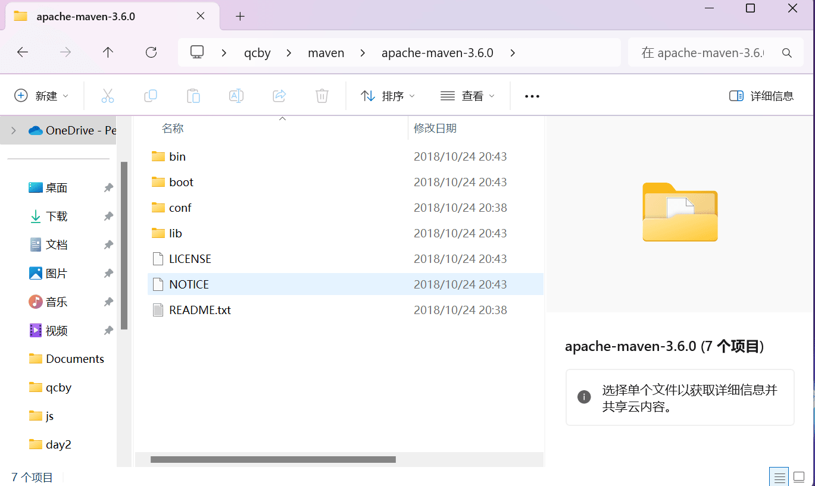Switch to details view icon in status bar

pyautogui.click(x=778, y=477)
